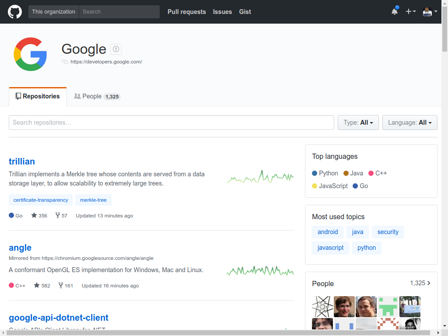The width and height of the screenshot is (448, 336).
Task: View angle's activity sparkline graph
Action: point(260,271)
